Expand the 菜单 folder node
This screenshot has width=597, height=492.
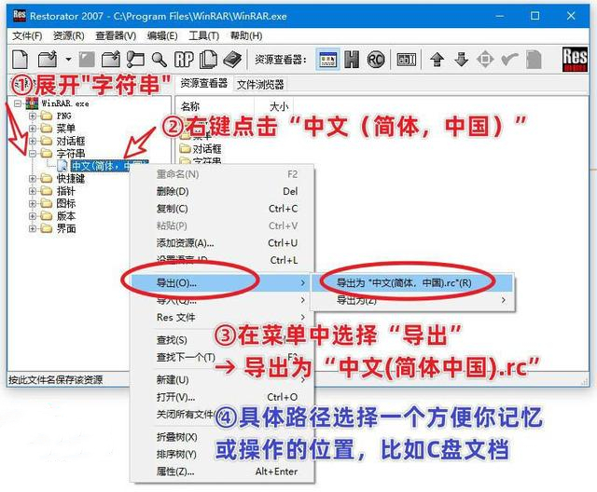[x=33, y=129]
